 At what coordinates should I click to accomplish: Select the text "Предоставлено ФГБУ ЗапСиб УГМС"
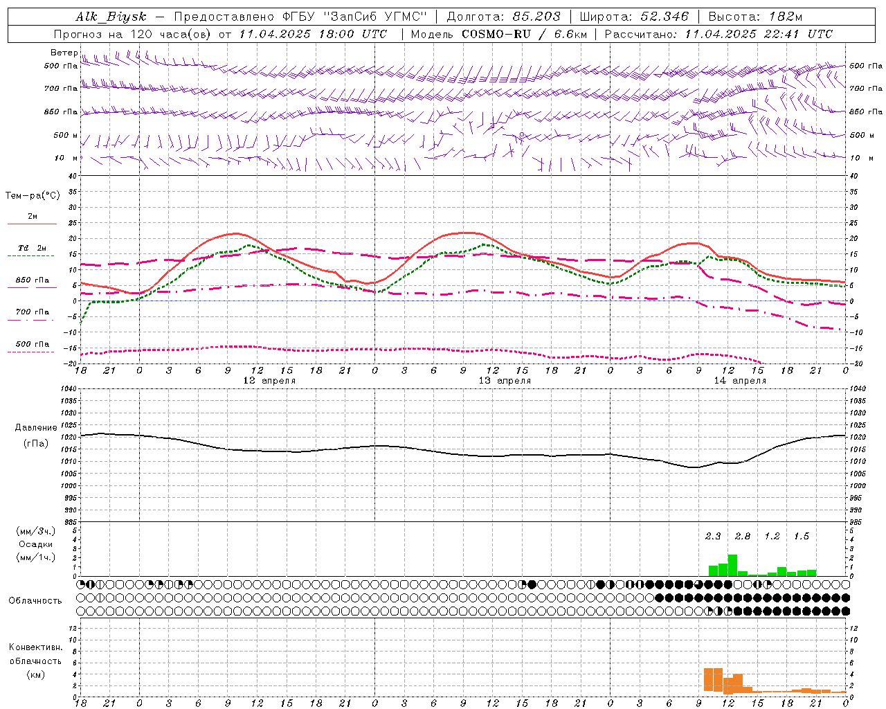point(300,17)
